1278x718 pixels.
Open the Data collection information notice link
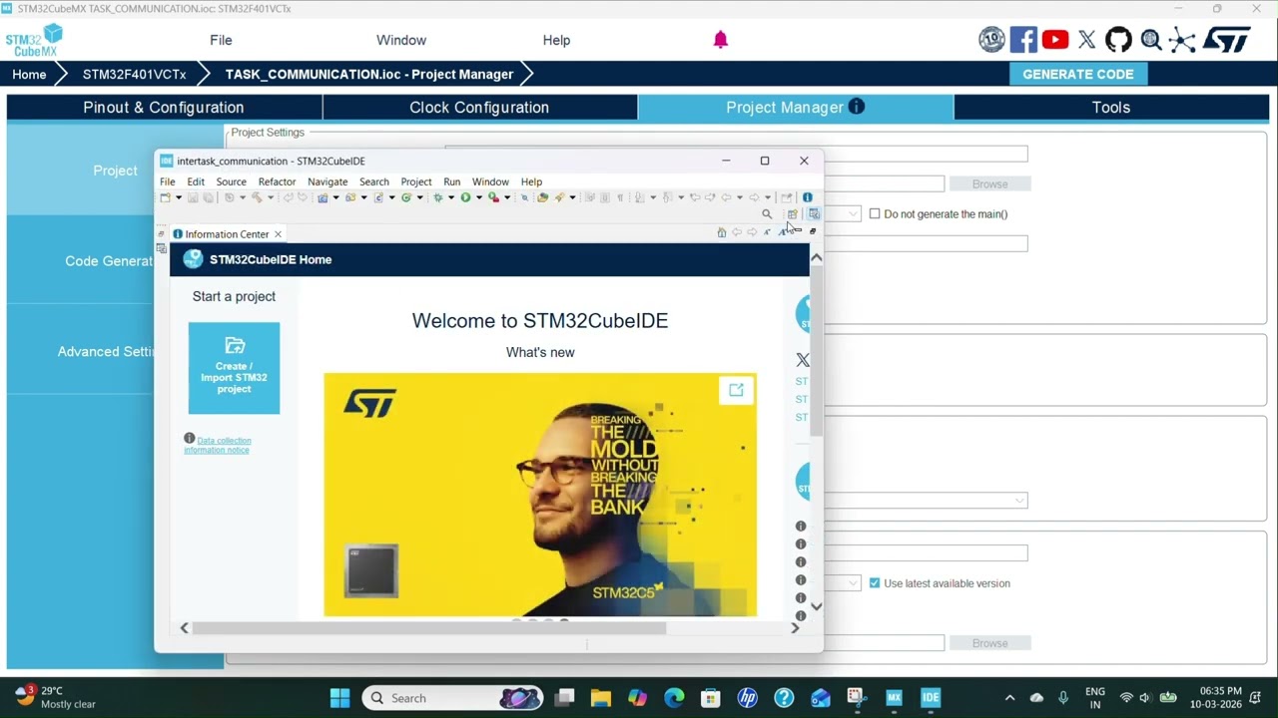[x=218, y=445]
